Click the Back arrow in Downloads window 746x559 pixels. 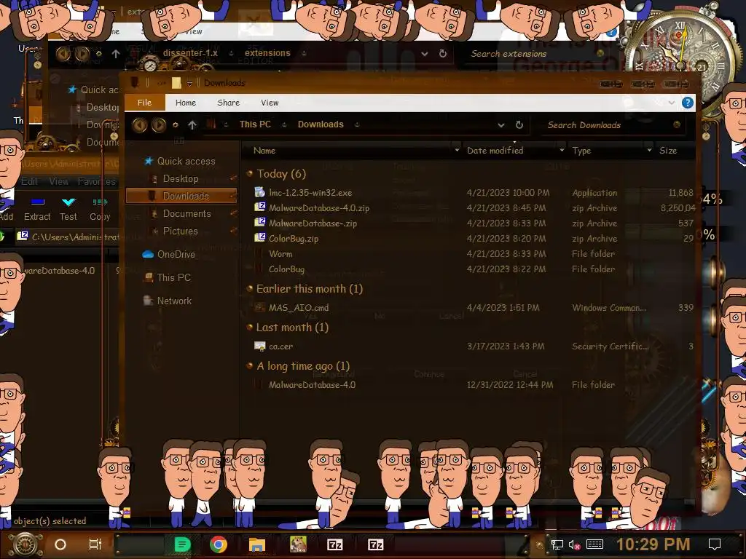click(139, 125)
